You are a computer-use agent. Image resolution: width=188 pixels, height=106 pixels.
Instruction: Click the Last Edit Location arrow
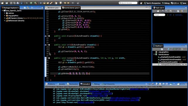(x=65, y=3)
